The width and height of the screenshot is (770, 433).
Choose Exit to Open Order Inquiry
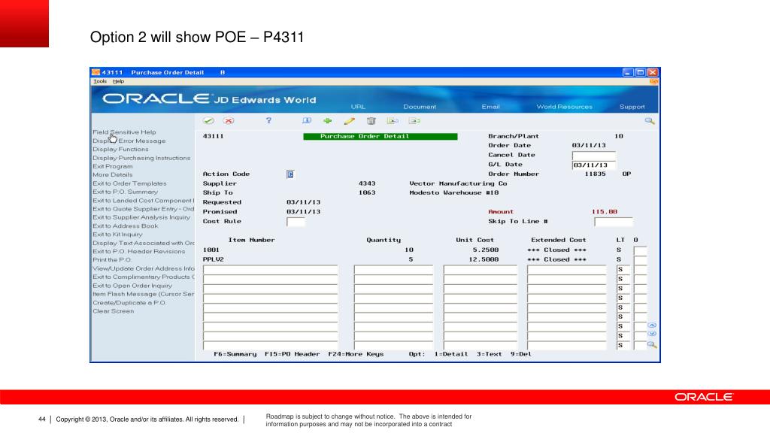pyautogui.click(x=132, y=286)
